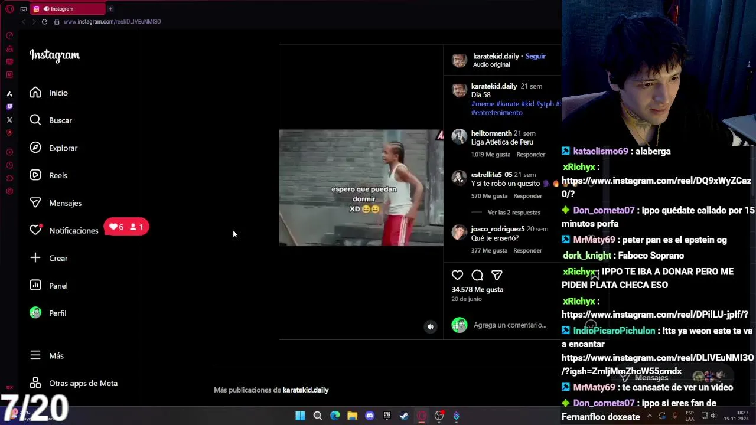The height and width of the screenshot is (425, 756).
Task: Open GX Control in Opera sidebar
Action: point(9,36)
